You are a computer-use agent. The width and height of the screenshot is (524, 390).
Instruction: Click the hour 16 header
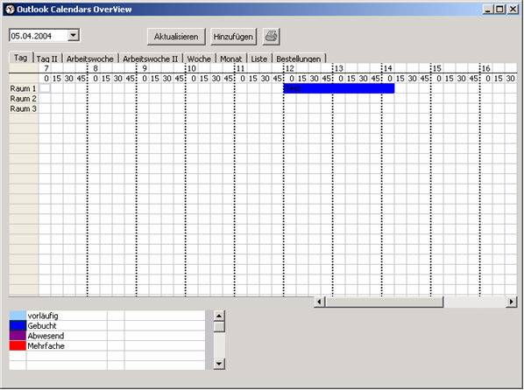coord(486,68)
